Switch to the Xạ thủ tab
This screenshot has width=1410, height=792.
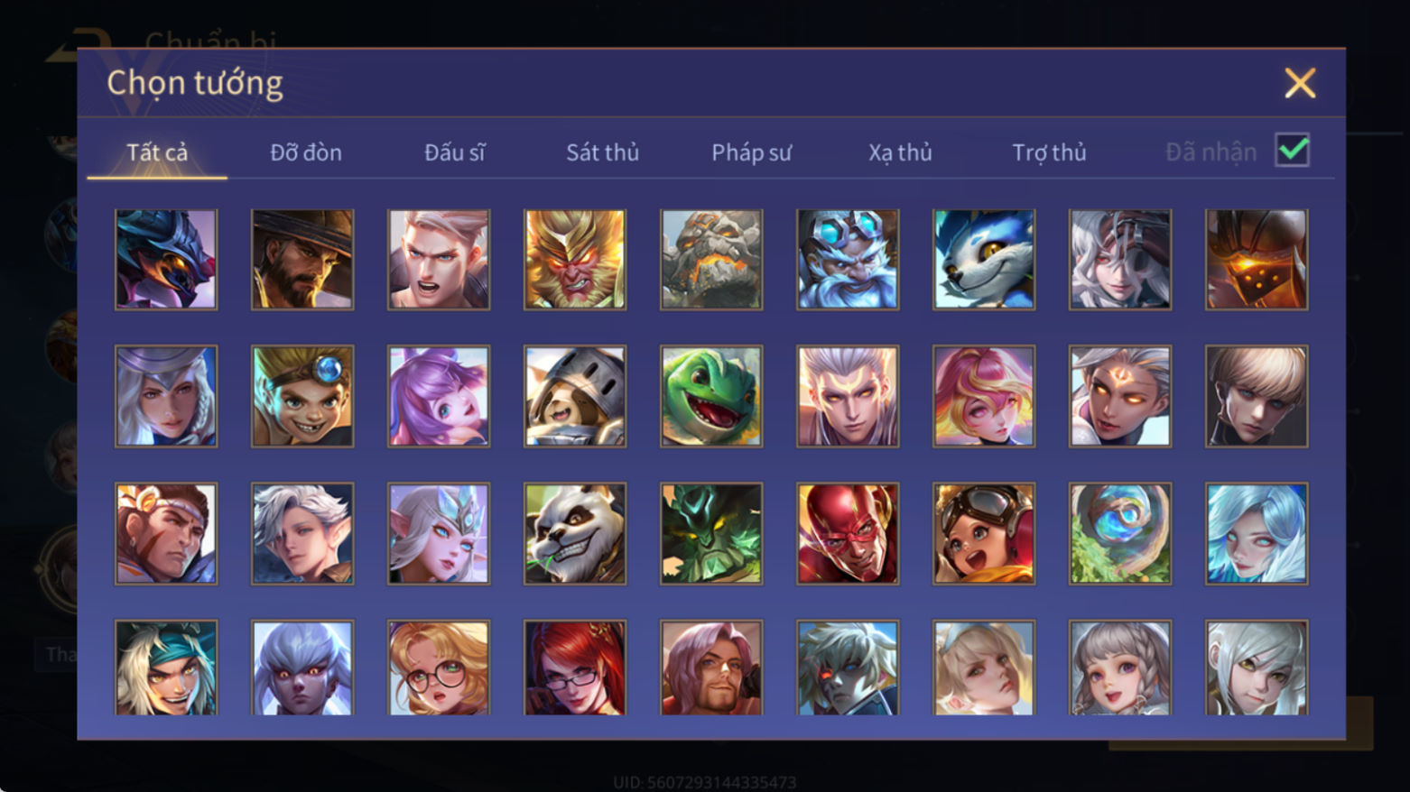point(900,152)
